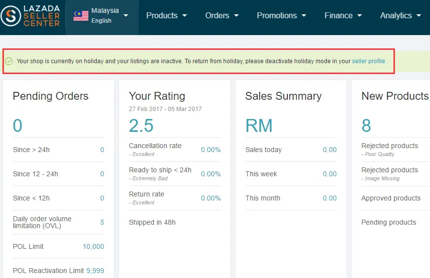The width and height of the screenshot is (430, 278).
Task: Click the This month 0.00 value
Action: (330, 198)
